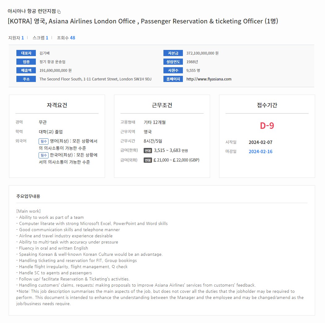325x323 pixels.
Task: Click the red D-9 deadline countdown
Action: 267,125
